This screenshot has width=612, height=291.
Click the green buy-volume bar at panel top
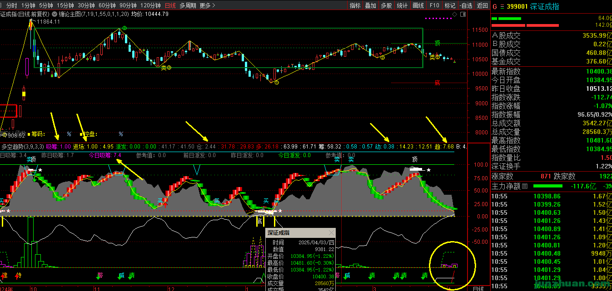506,19
